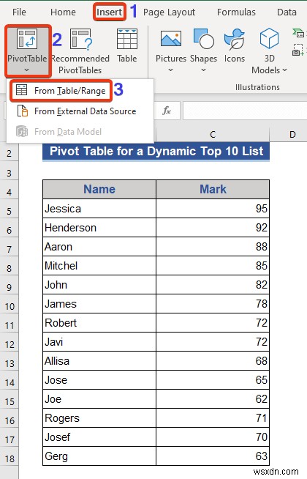The width and height of the screenshot is (307, 479).
Task: Open the Page Layout tab
Action: pyautogui.click(x=169, y=12)
